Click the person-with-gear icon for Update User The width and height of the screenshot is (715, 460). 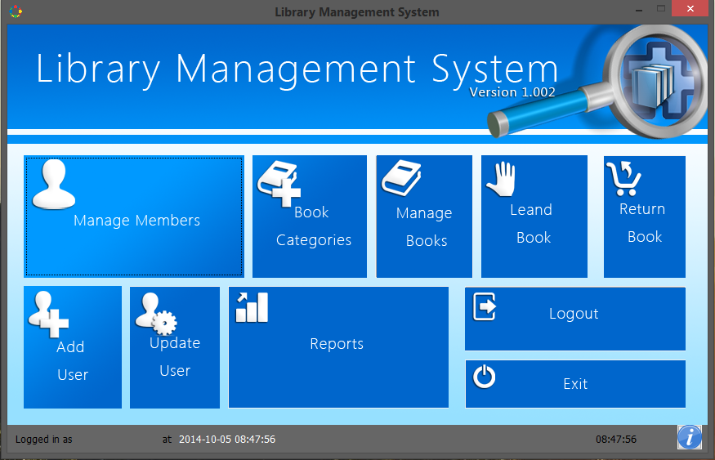tap(156, 313)
